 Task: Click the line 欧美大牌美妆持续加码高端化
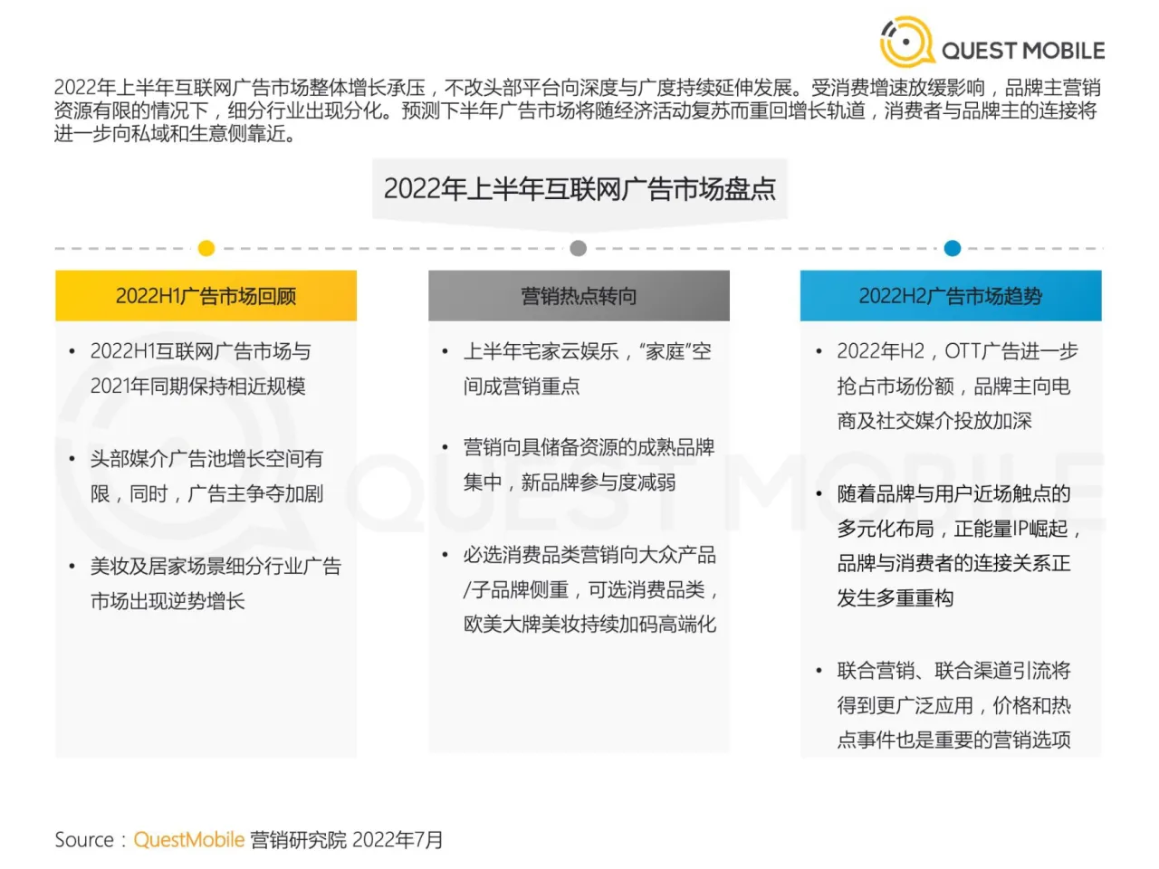tap(589, 625)
